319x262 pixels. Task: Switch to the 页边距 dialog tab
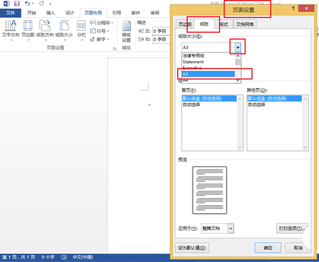[x=185, y=24]
